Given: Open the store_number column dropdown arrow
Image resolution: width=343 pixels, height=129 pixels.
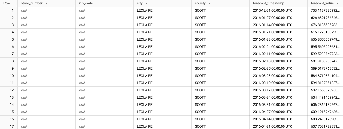Looking at the screenshot, I should click(x=47, y=3).
